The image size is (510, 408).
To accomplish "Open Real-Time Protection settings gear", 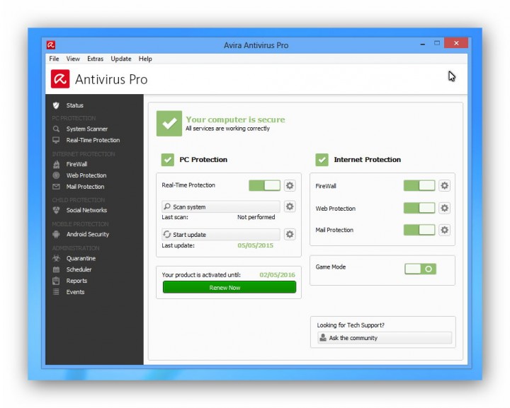I will [x=290, y=185].
